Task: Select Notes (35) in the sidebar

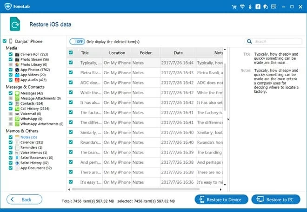Action: [x=28, y=137]
